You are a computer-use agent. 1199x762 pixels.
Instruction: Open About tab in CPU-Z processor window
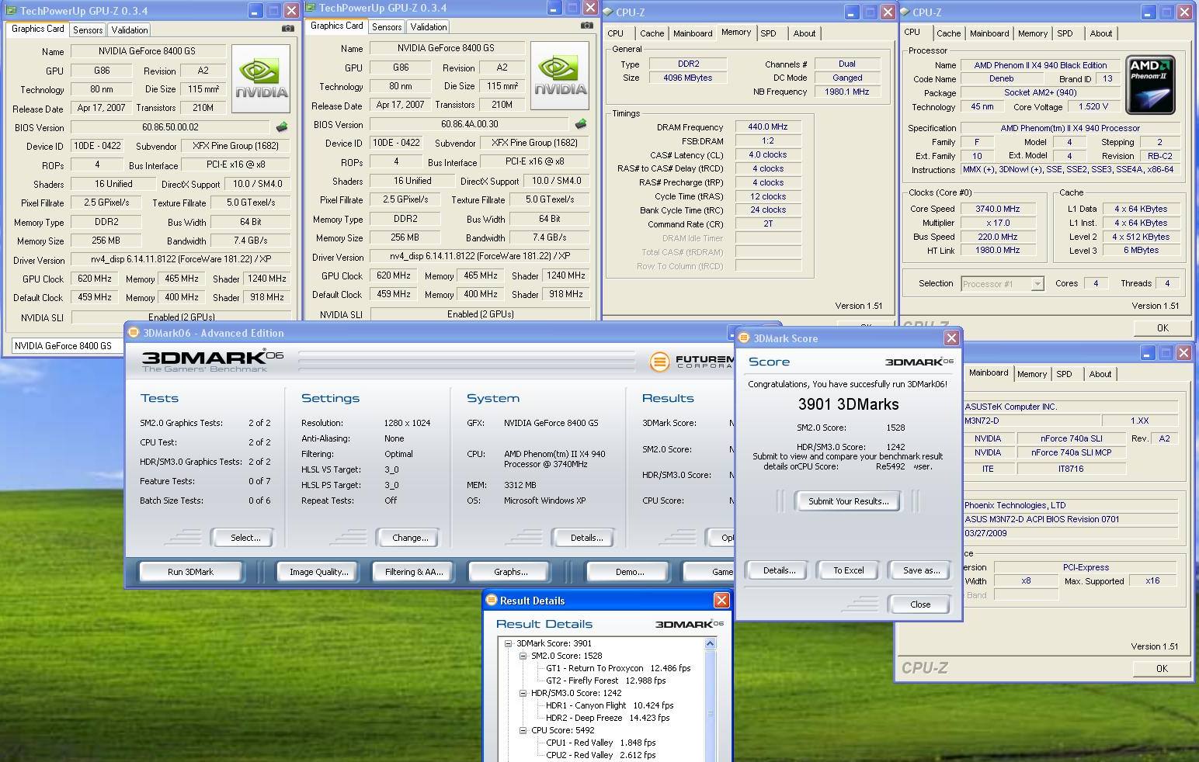1100,33
